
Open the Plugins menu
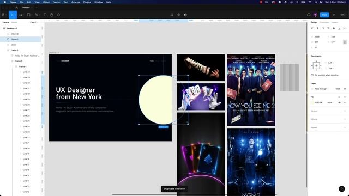point(87,2)
